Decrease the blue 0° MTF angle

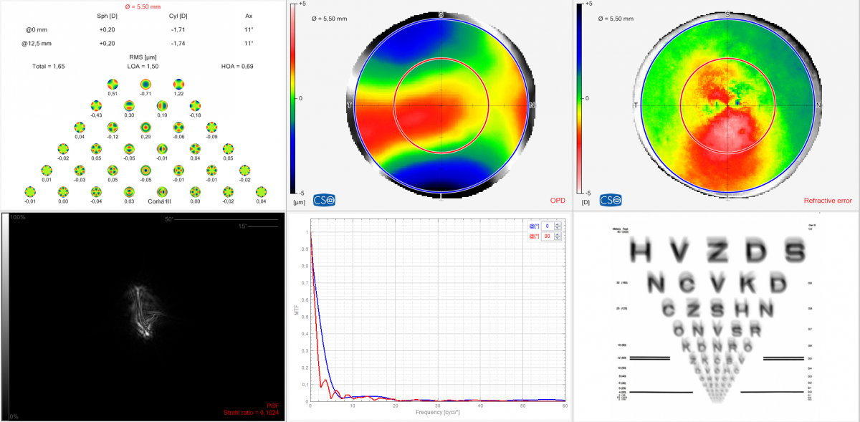[x=557, y=229]
